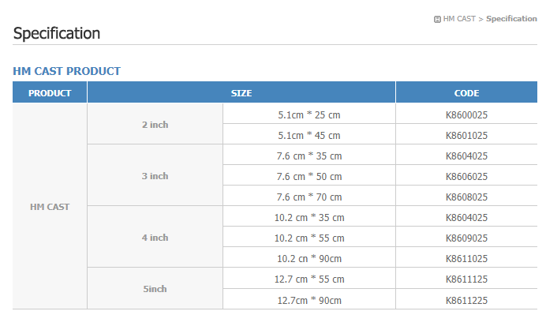Click the 7.6 cm * 50 cm cell
Viewport: 546px width, 315px height.
click(x=309, y=176)
